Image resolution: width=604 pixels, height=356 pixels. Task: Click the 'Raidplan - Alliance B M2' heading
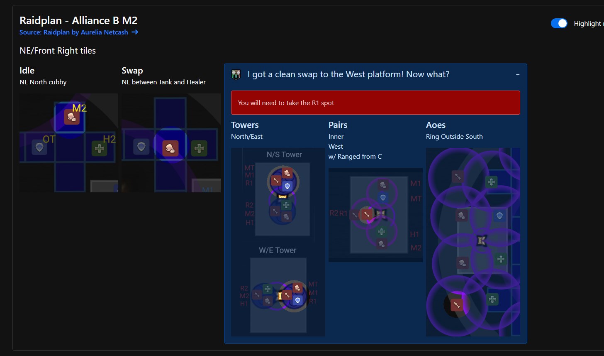(x=78, y=20)
